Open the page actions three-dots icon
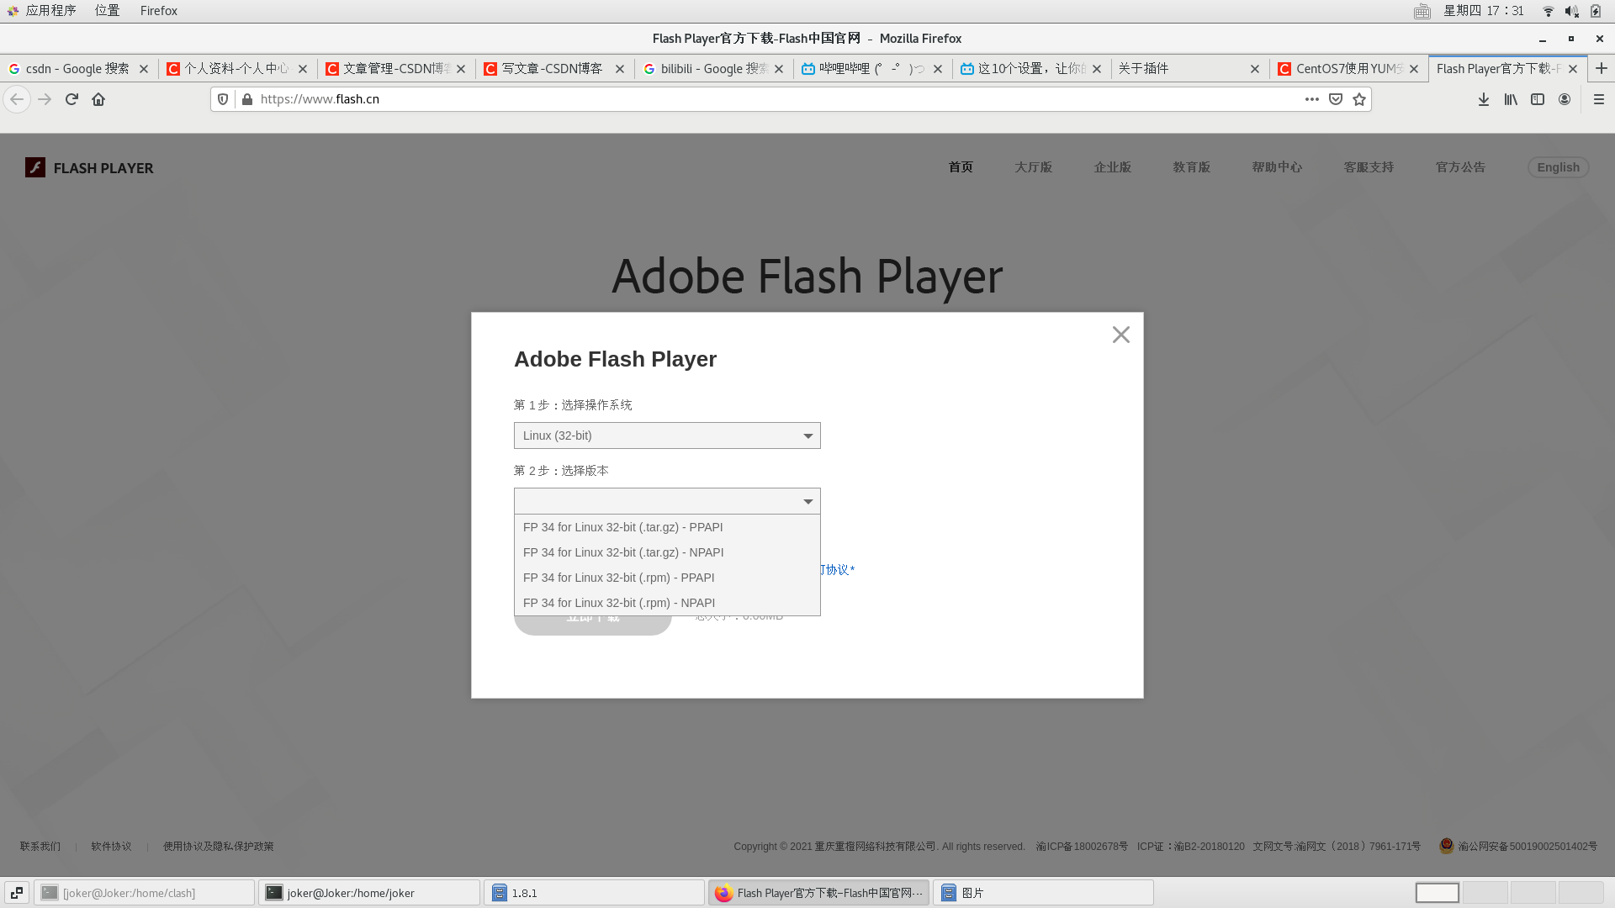This screenshot has height=908, width=1615. 1311,99
